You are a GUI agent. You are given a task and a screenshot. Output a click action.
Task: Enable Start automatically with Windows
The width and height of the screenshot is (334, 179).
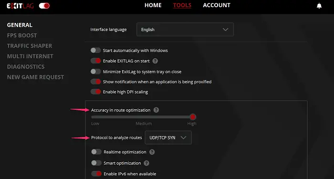coord(95,50)
